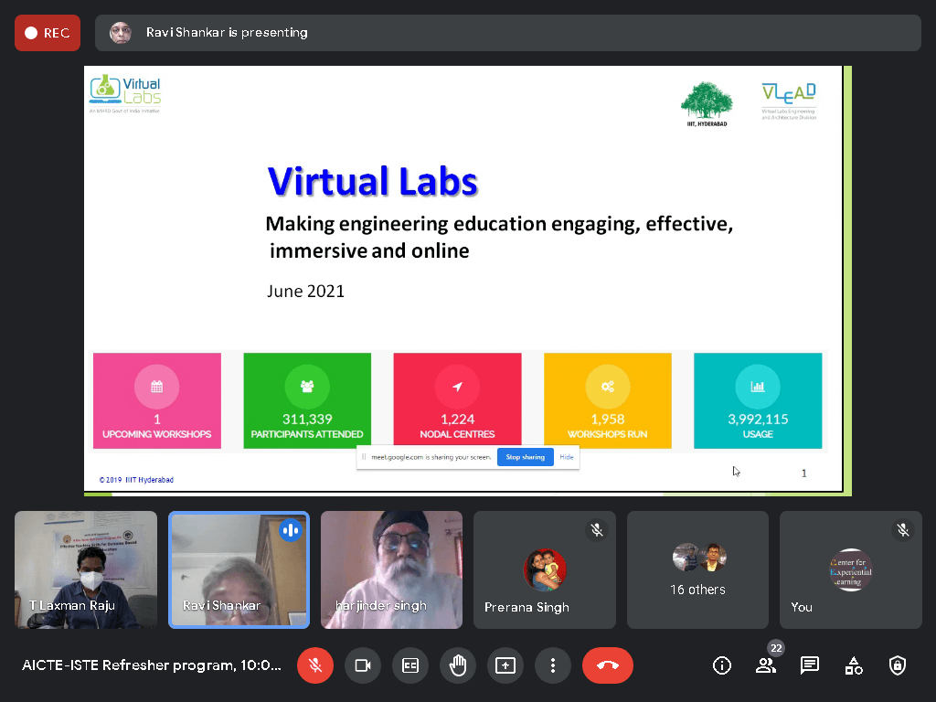
Task: Select harjinder singh's video tile
Action: point(391,569)
